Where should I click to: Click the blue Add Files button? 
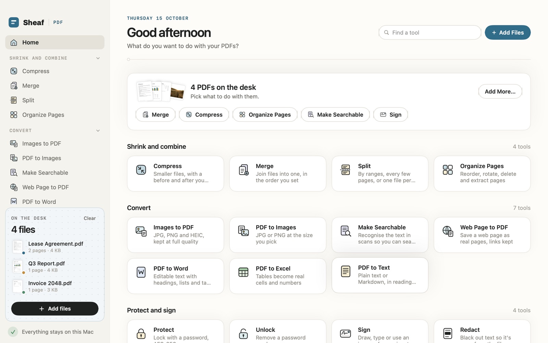(508, 33)
